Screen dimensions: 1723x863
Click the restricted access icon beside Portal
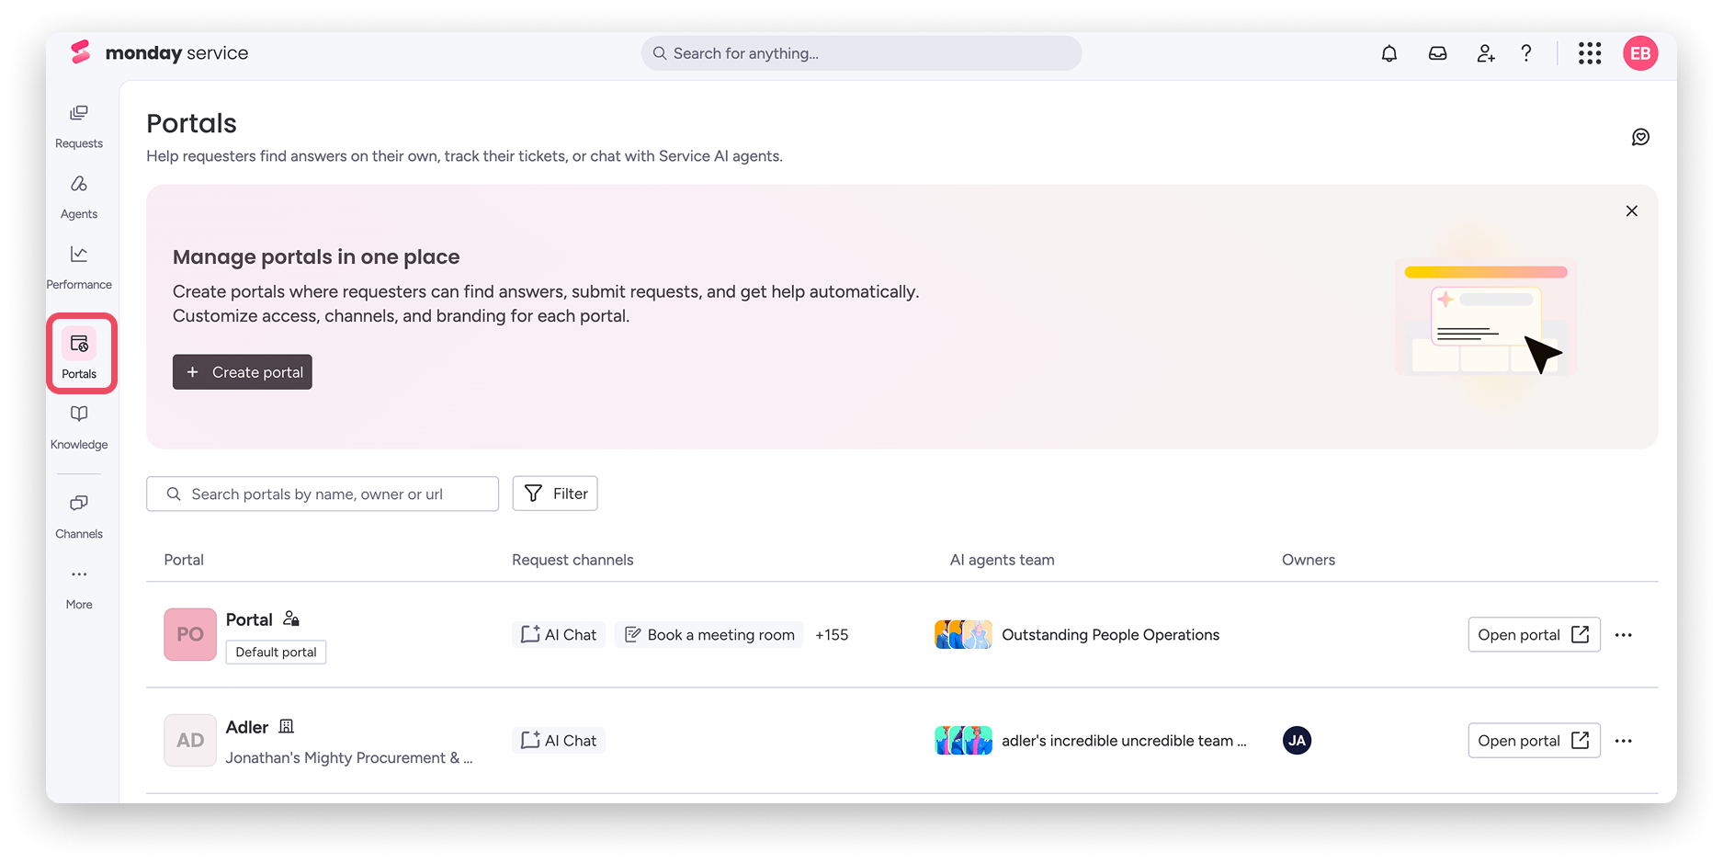(x=291, y=619)
